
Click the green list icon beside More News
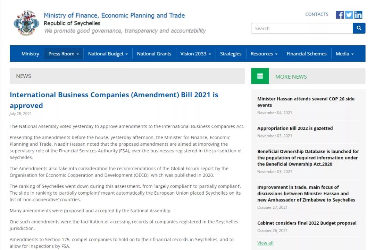coord(260,76)
